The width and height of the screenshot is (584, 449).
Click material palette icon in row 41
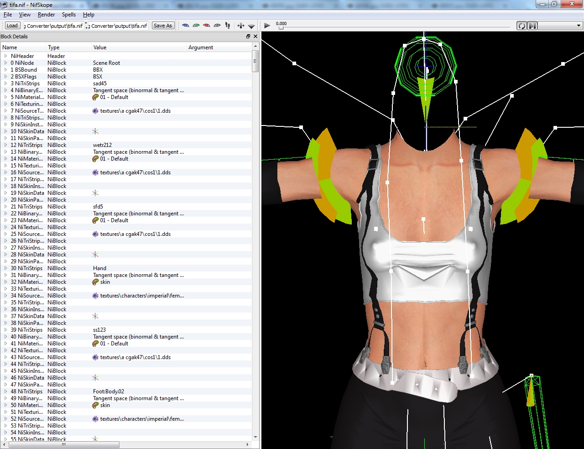[95, 344]
